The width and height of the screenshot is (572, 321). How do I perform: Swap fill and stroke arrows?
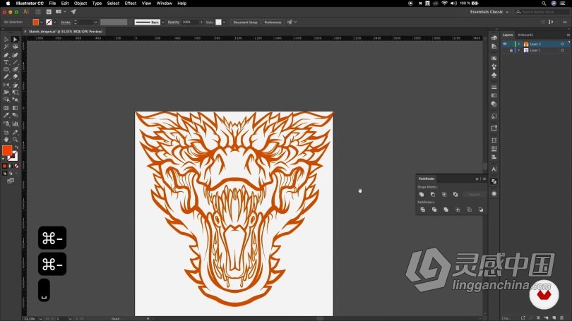(x=16, y=147)
